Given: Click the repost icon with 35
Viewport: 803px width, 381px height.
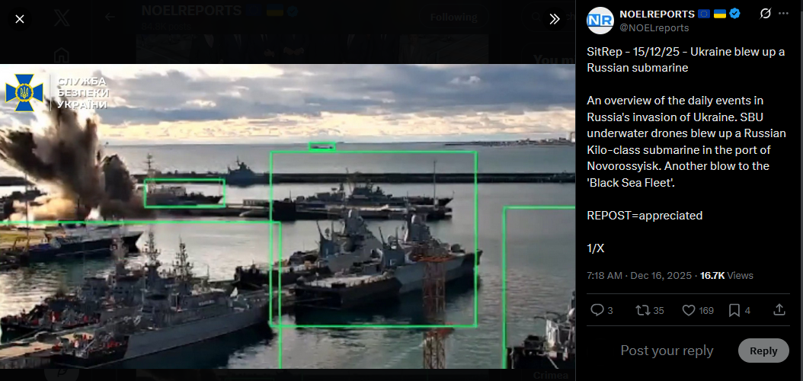Looking at the screenshot, I should [x=641, y=310].
